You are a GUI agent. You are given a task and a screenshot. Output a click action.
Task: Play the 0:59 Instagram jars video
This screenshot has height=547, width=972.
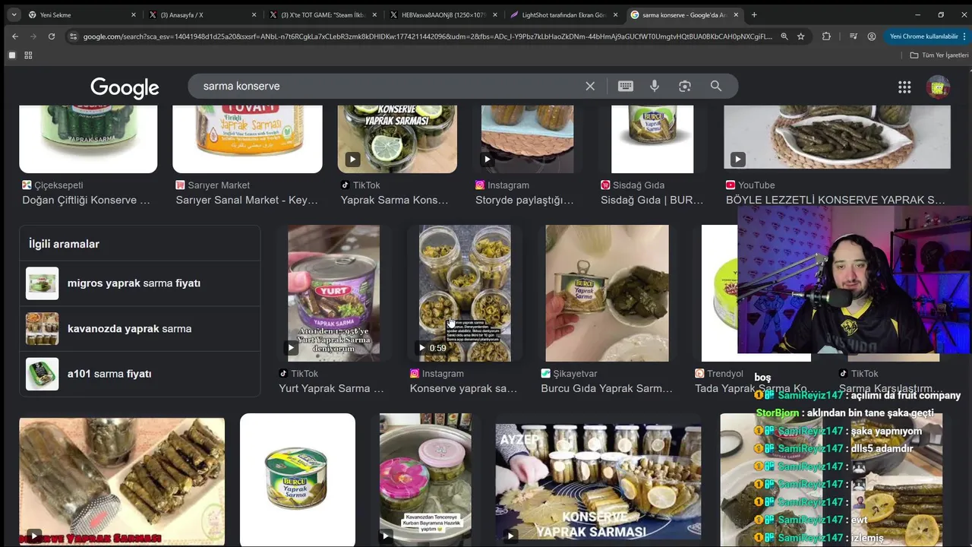(465, 292)
